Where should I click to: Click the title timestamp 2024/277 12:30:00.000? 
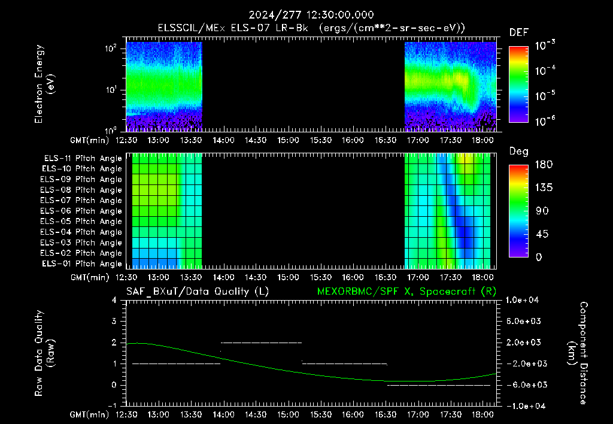311,15
